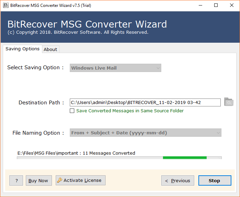Maximize the MSG Converter Wizard window

pyautogui.click(x=216, y=6)
